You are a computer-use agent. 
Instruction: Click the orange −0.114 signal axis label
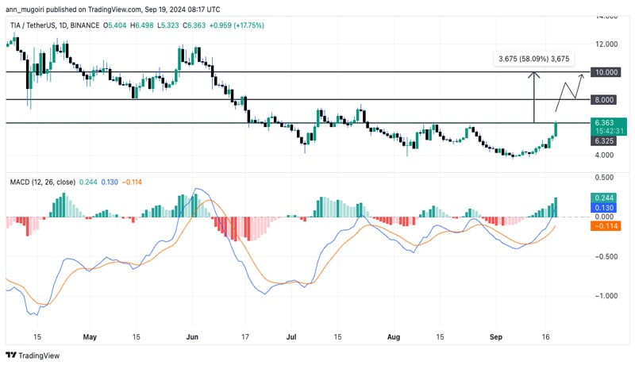pyautogui.click(x=606, y=226)
